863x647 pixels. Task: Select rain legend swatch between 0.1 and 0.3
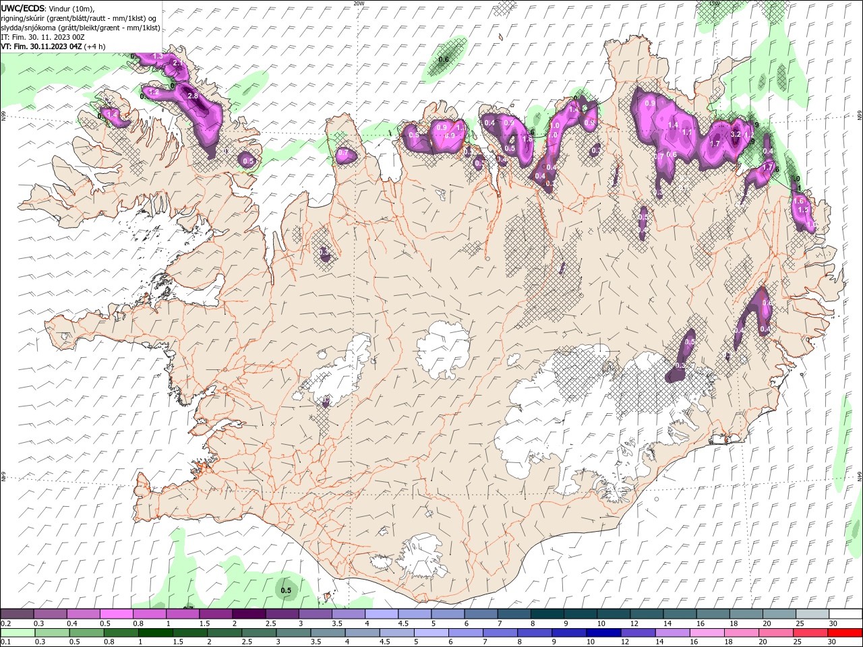[x=18, y=632]
